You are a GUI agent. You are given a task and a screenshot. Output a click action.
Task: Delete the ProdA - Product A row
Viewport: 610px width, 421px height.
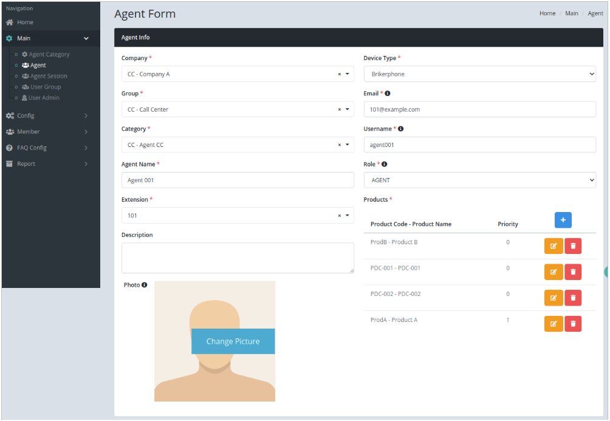click(573, 324)
